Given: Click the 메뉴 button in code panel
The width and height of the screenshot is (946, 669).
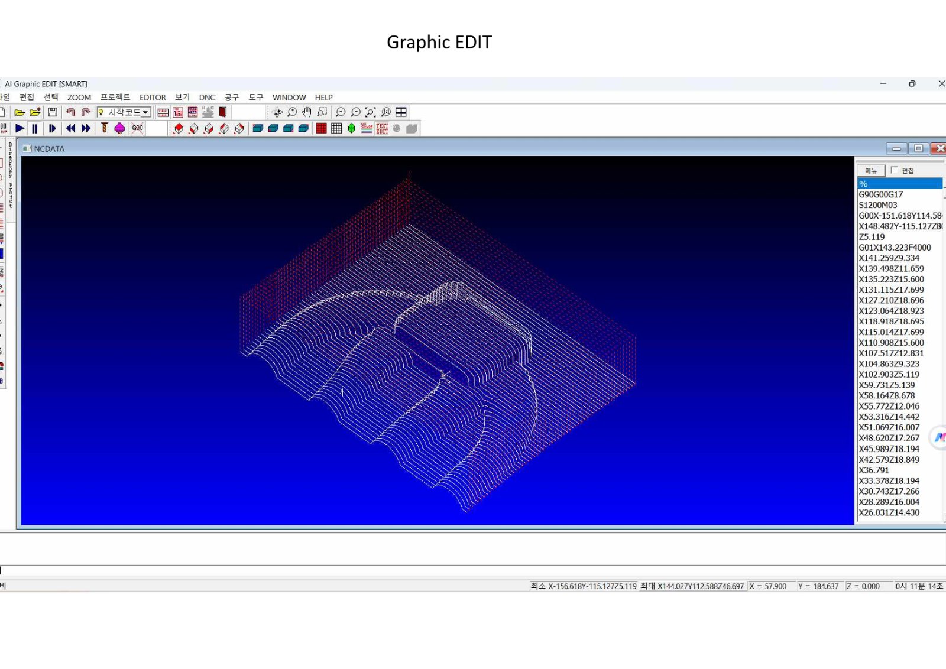Looking at the screenshot, I should pyautogui.click(x=871, y=171).
